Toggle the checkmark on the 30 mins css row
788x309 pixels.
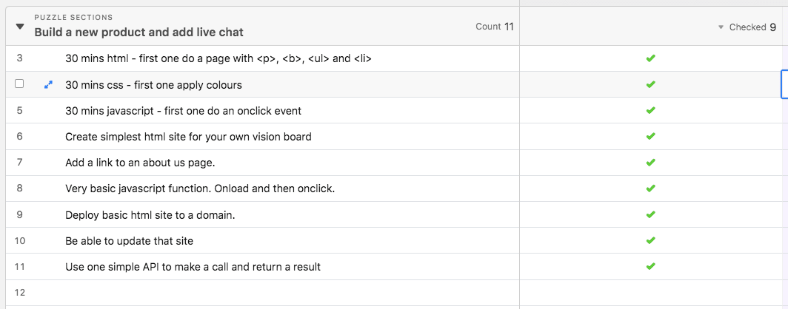click(650, 84)
